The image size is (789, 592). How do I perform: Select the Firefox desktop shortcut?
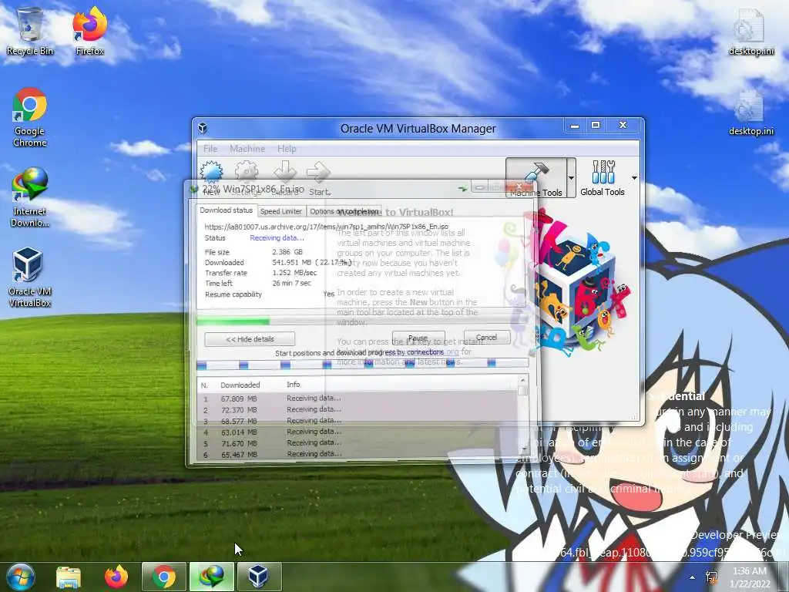coord(89,31)
